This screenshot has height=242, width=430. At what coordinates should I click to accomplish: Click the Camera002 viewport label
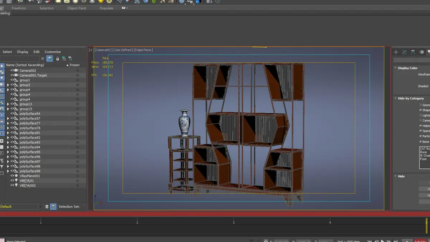[x=104, y=50]
